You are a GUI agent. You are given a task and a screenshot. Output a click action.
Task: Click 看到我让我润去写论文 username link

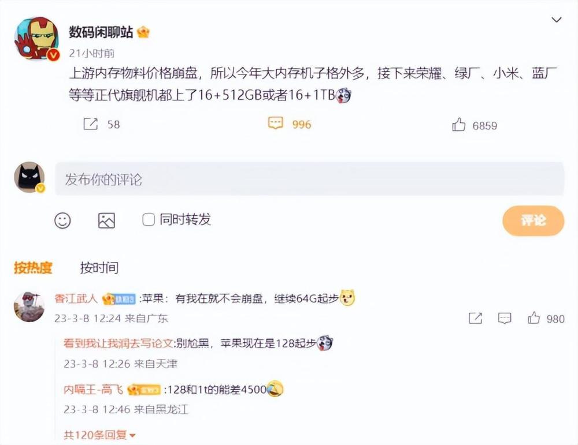117,343
